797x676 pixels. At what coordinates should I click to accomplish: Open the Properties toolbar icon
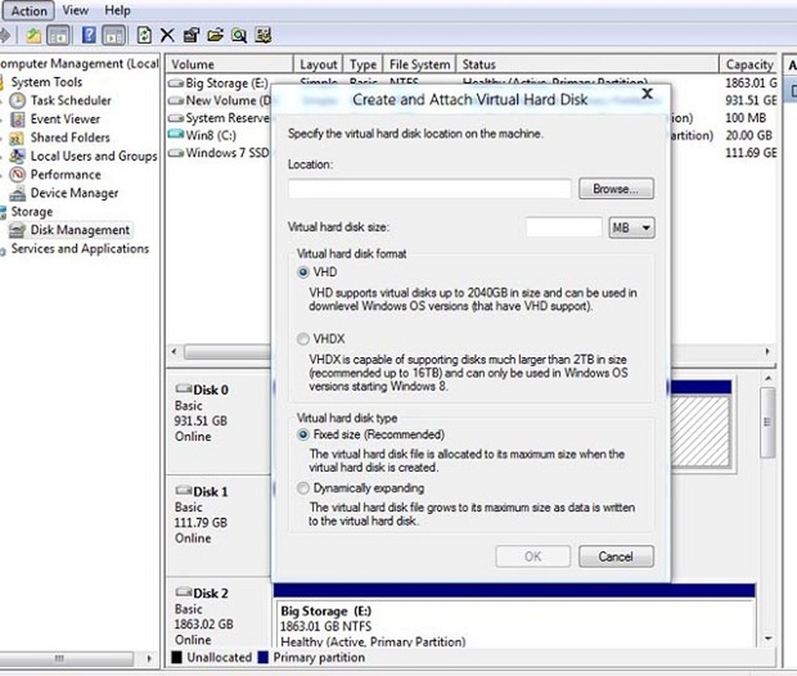[190, 36]
